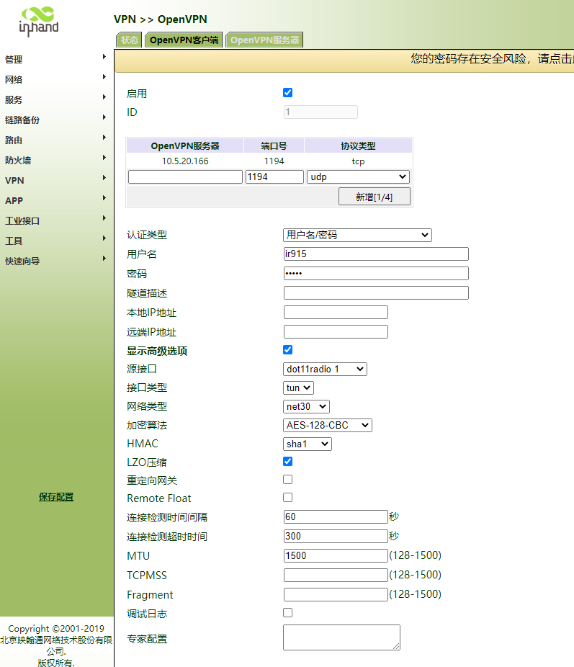Switch to the 状态 tab
The image size is (574, 667).
point(129,40)
